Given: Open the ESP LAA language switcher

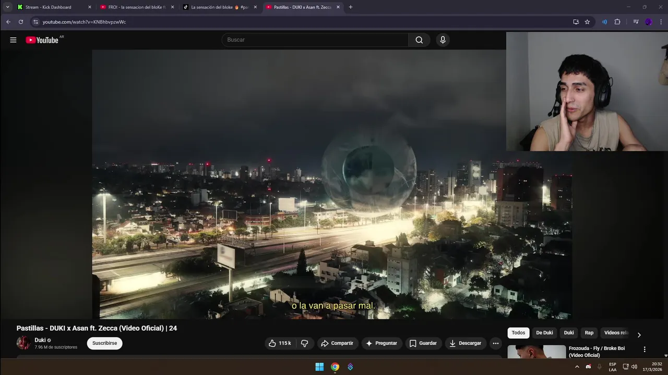Looking at the screenshot, I should coord(613,367).
